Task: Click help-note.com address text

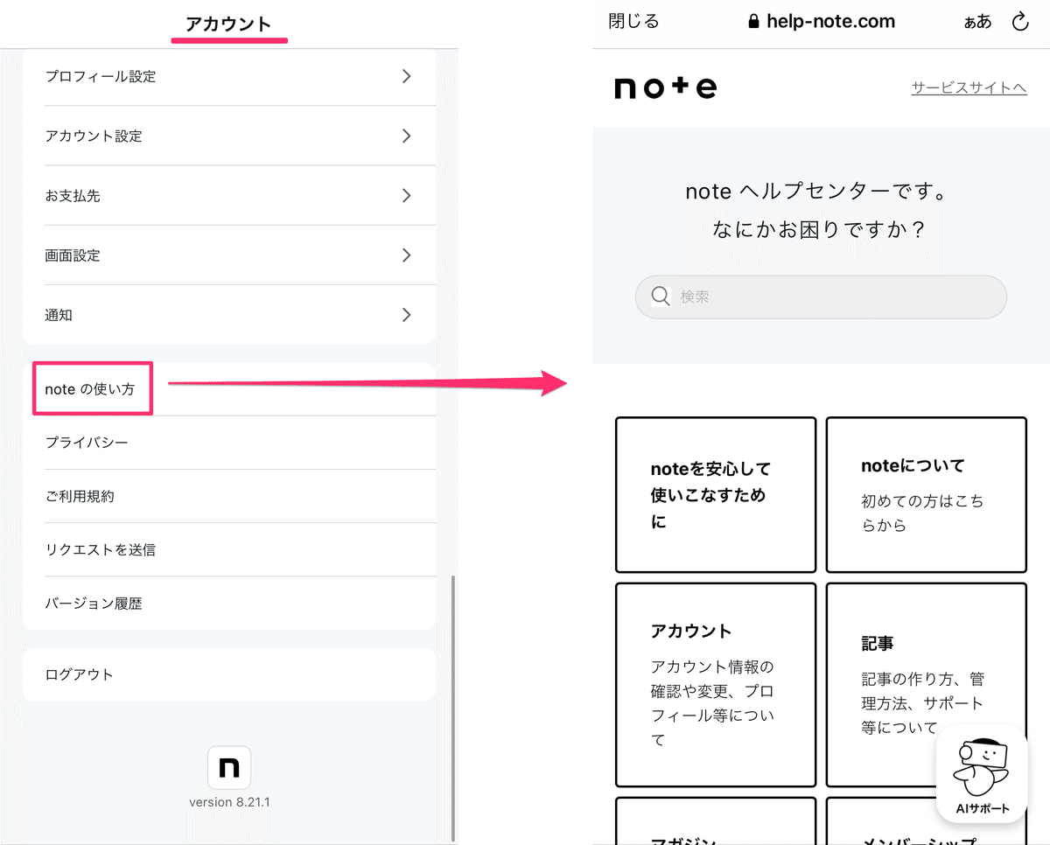Action: click(830, 22)
